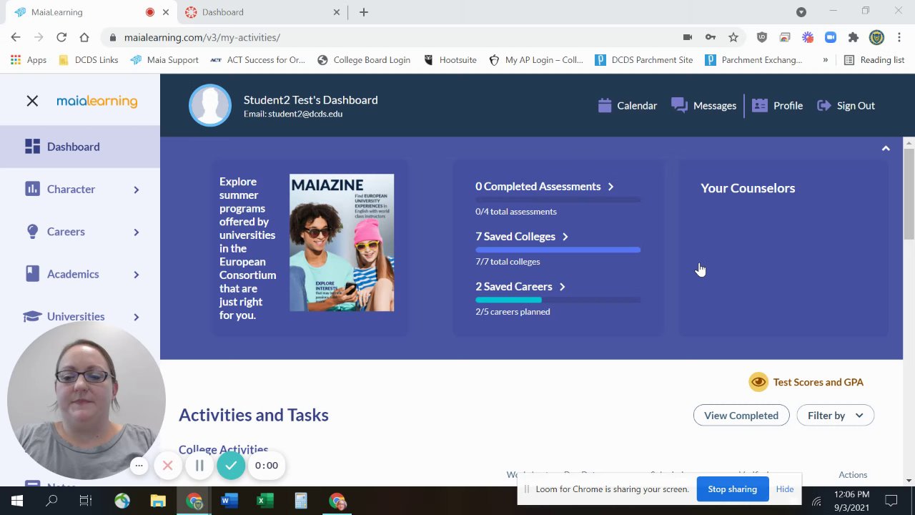Screen dimensions: 915x515
Task: Click Stop sharing in the Loom bar
Action: 732,489
